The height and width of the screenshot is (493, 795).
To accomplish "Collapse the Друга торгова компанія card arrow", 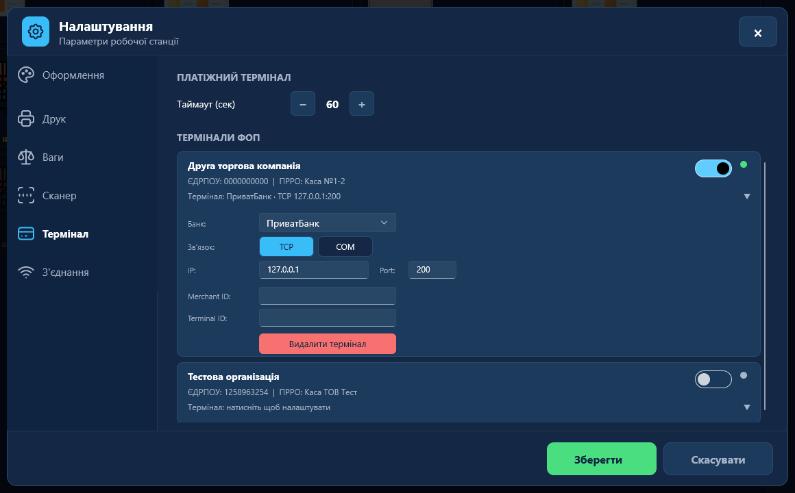I will [747, 197].
